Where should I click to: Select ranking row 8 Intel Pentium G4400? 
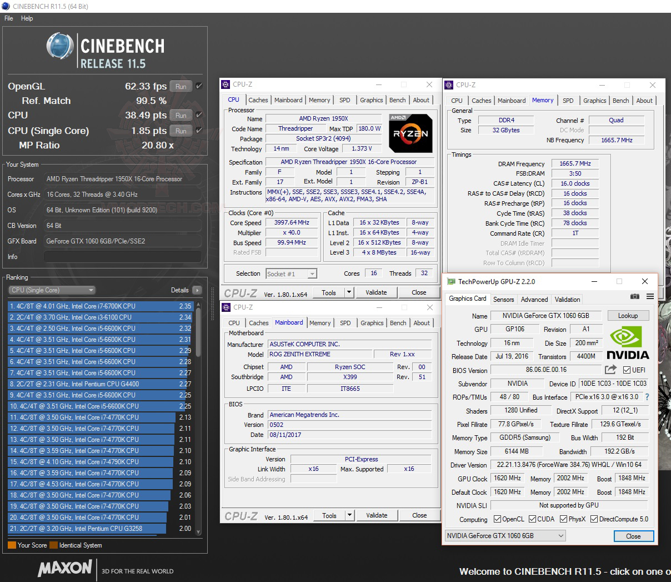click(x=100, y=384)
